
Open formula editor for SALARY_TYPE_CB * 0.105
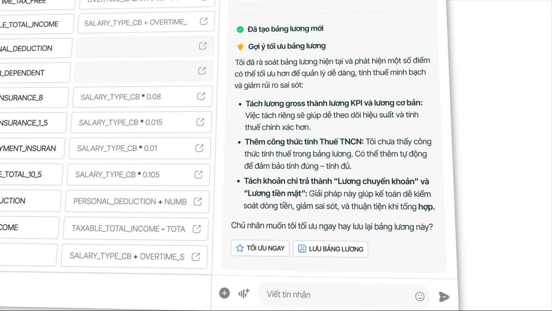click(198, 175)
